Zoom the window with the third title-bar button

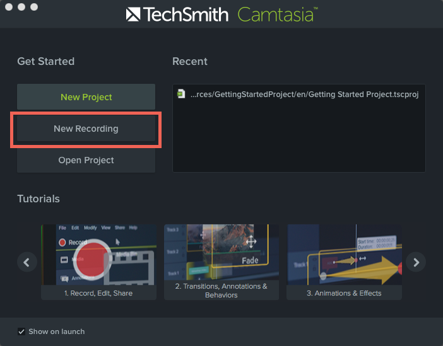(34, 7)
